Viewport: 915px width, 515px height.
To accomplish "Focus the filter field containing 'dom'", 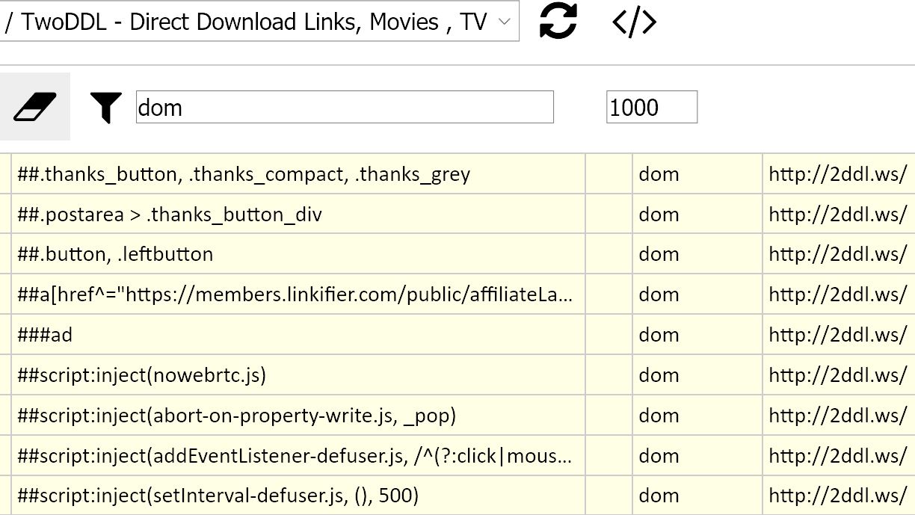I will pos(345,107).
